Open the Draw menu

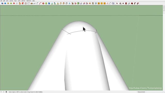click(x=15, y=1)
